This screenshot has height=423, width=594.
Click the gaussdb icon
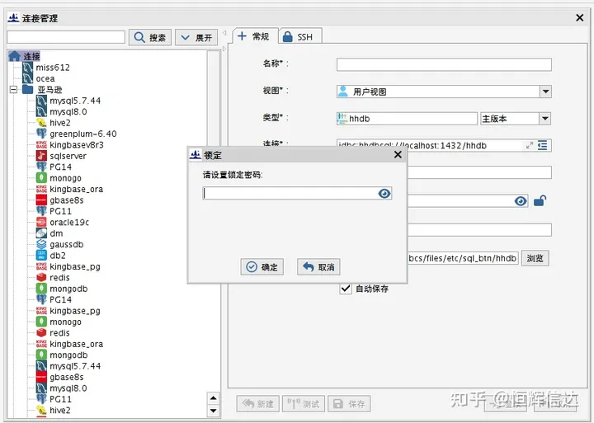tap(41, 244)
